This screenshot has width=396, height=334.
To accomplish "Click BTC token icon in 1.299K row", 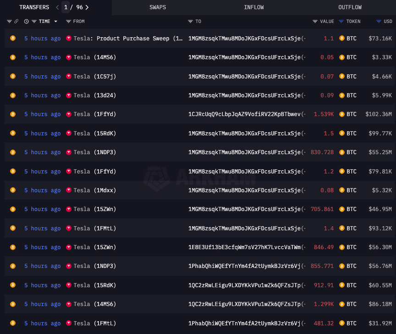I will [342, 304].
